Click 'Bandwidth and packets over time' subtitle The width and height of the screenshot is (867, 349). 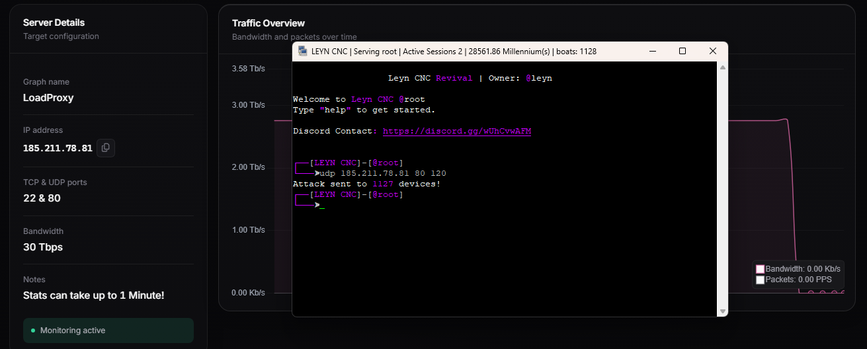[x=294, y=37]
